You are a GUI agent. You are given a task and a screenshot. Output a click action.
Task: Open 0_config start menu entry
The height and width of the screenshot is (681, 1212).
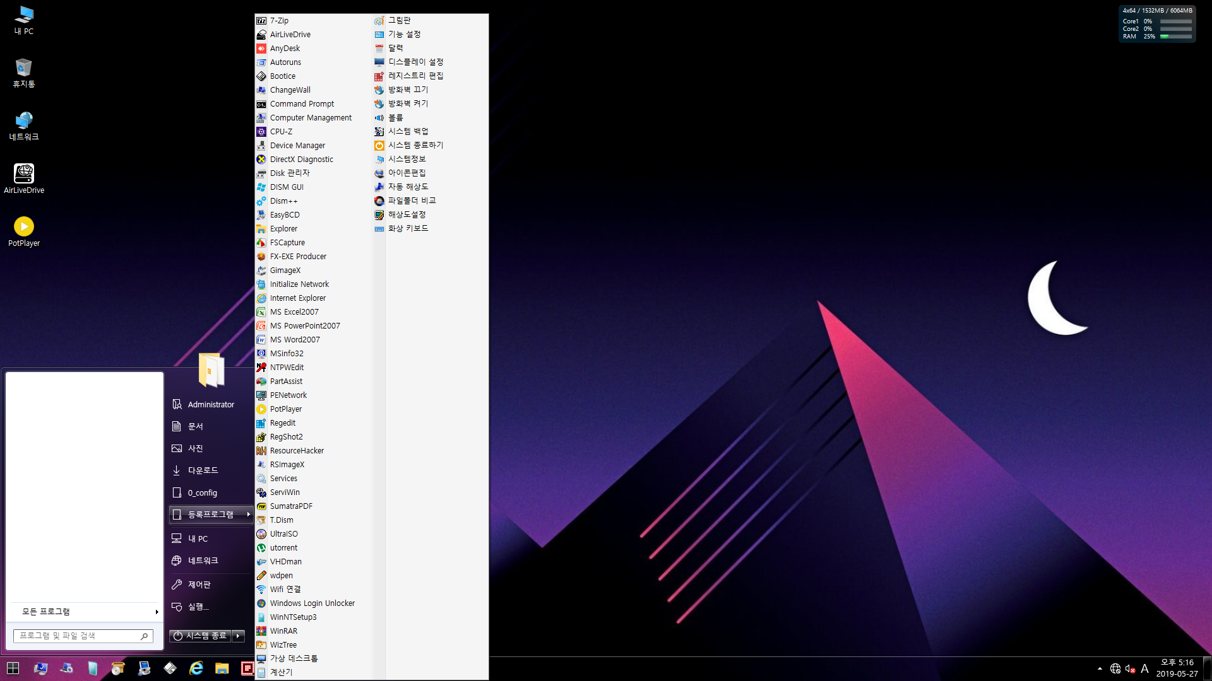pos(211,493)
